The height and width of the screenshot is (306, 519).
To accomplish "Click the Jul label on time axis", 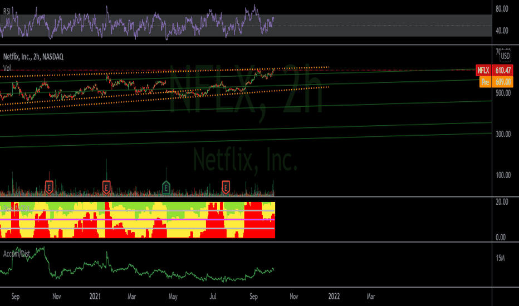I will click(213, 296).
